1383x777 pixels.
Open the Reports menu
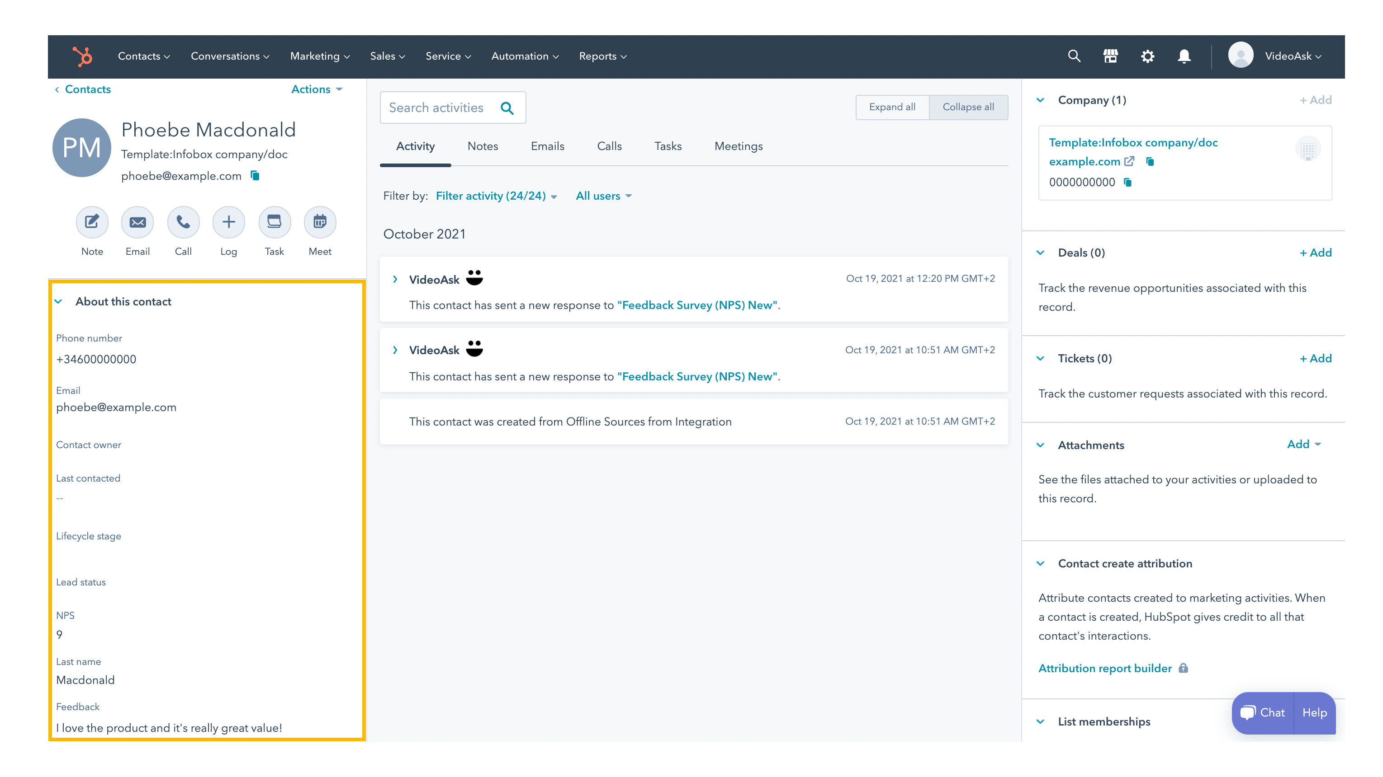[602, 56]
